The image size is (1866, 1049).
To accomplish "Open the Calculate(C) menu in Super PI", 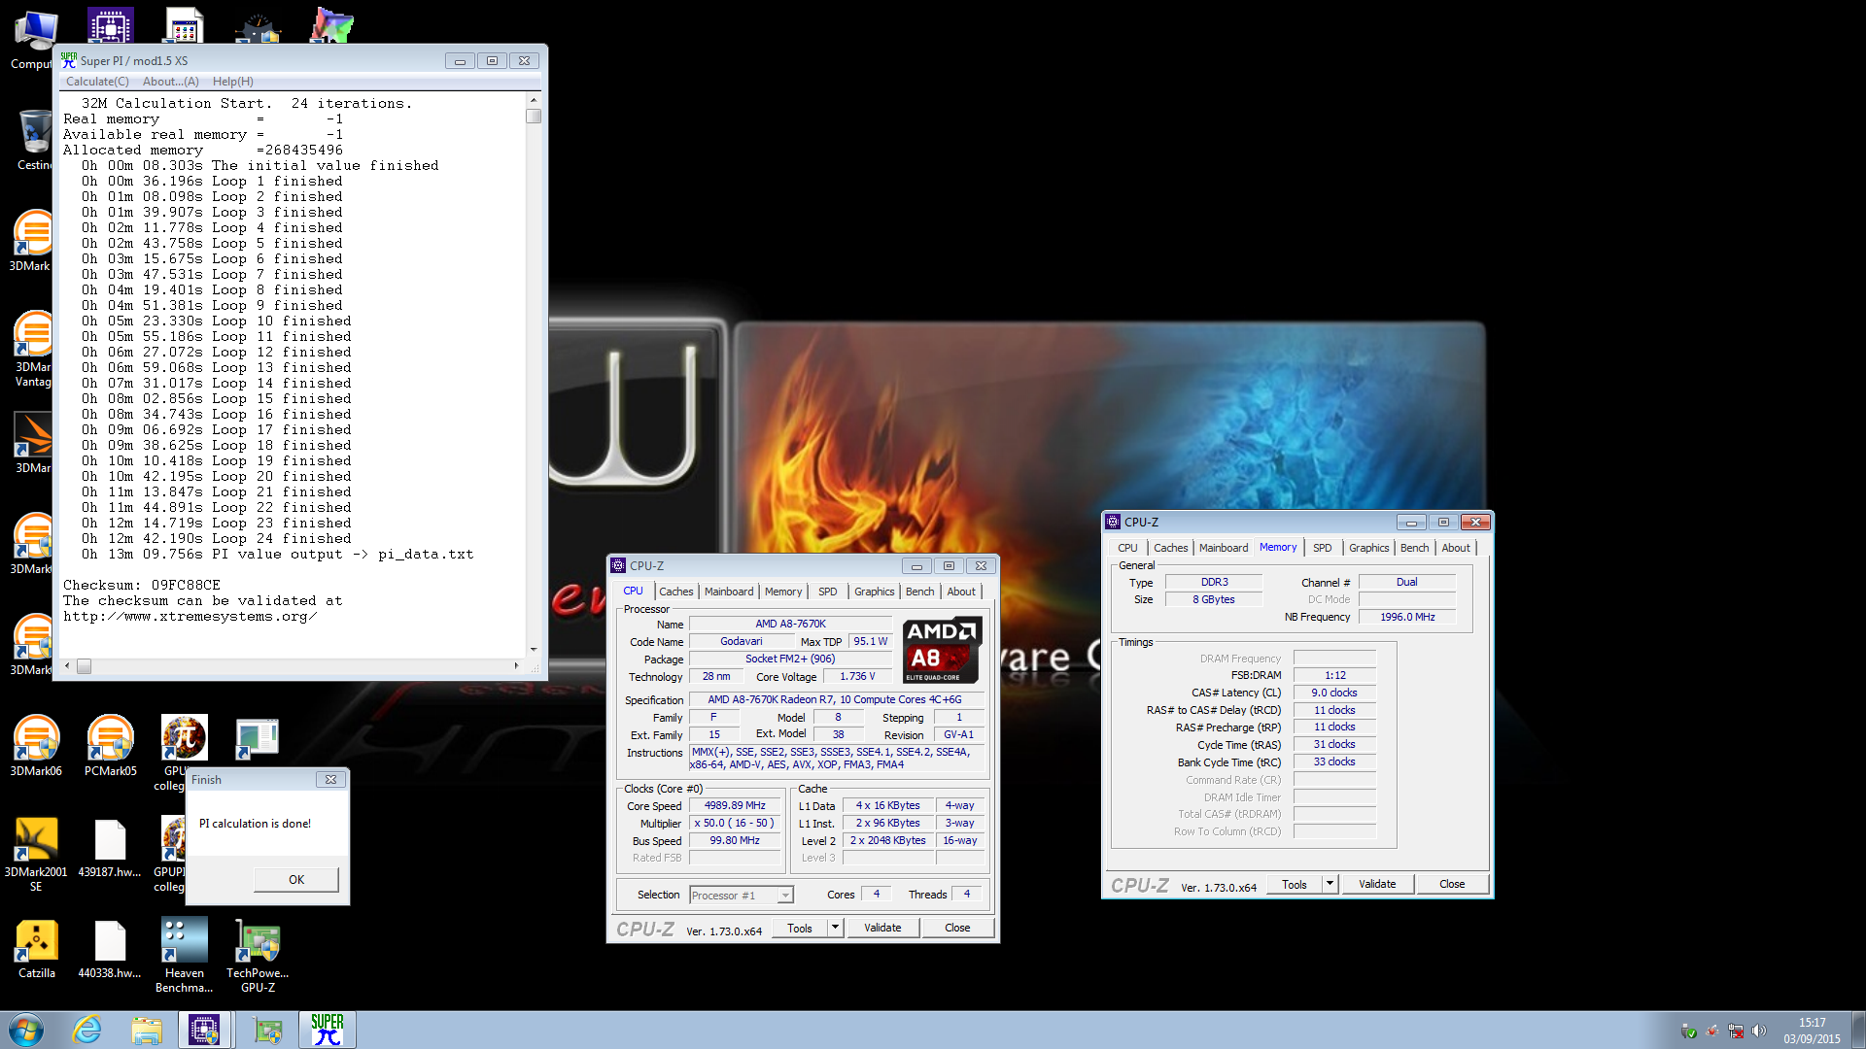I will [97, 82].
